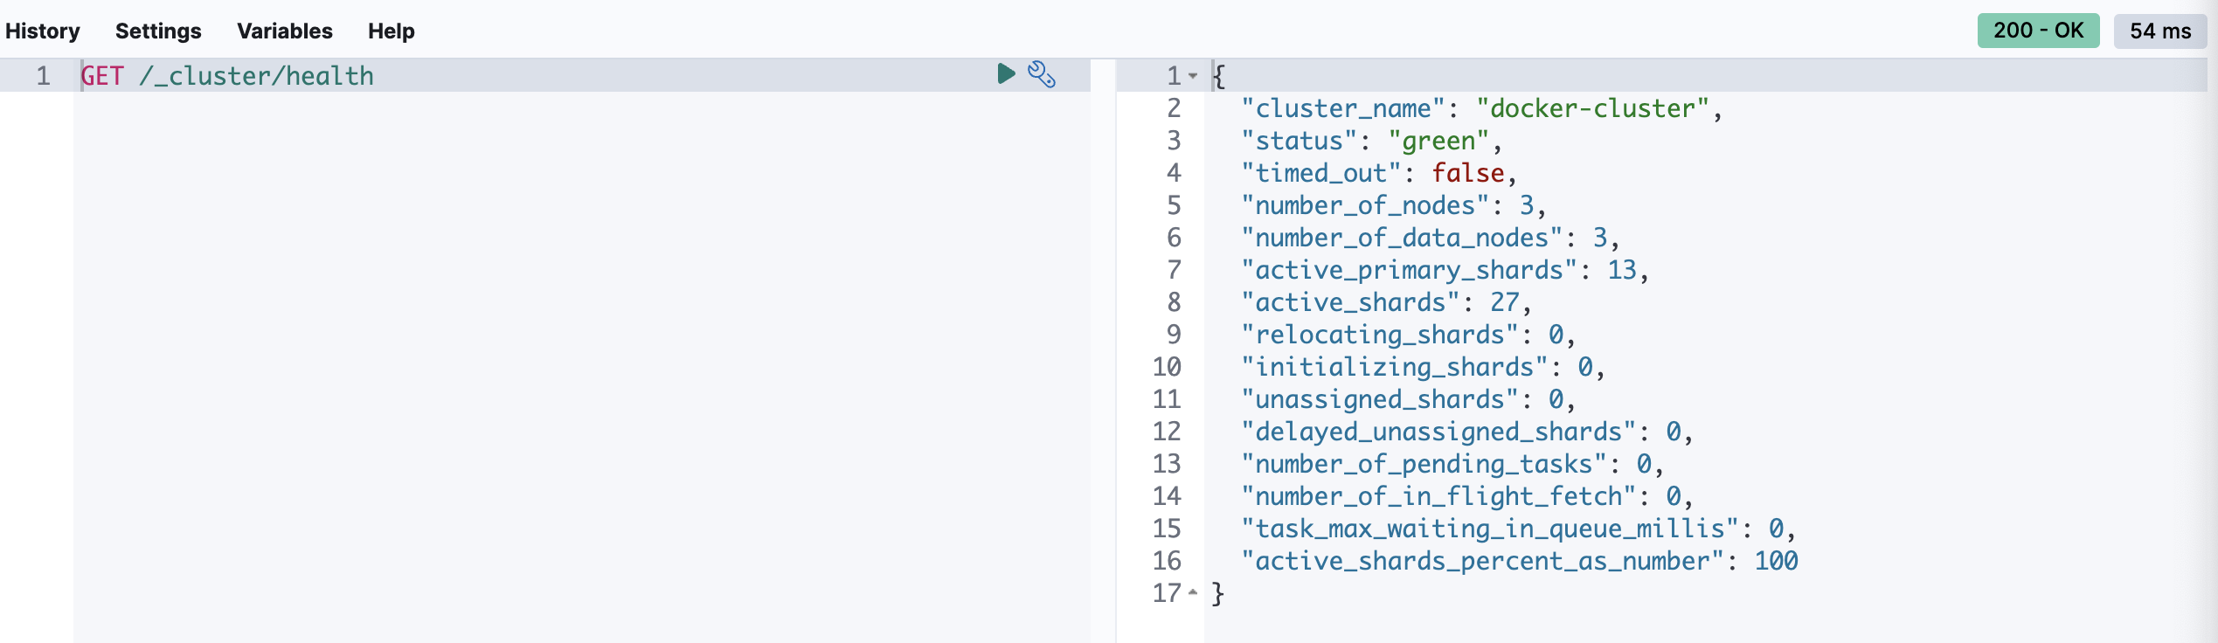This screenshot has height=643, width=2218.
Task: Click the "number_of_data_nodes" key
Action: pos(1402,238)
